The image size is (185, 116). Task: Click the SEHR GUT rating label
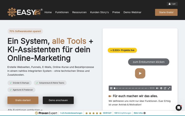[107, 113]
